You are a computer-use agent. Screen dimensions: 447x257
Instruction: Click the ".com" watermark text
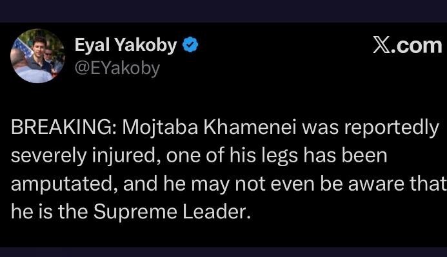tap(415, 46)
